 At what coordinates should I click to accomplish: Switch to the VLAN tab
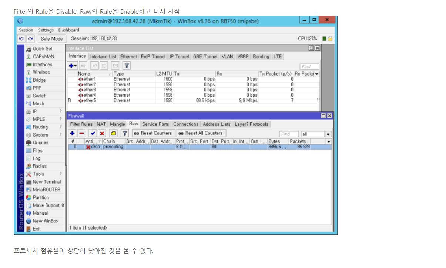[228, 57]
